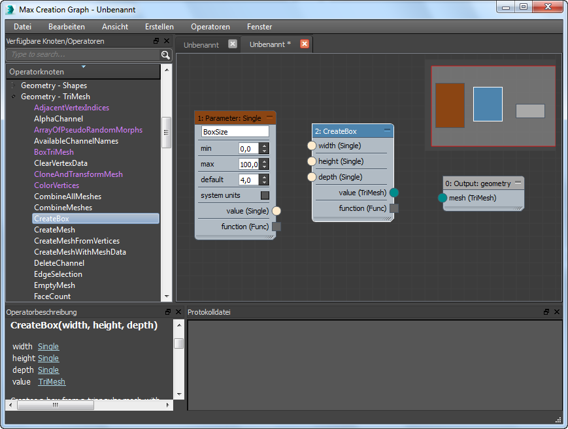The height and width of the screenshot is (429, 568).
Task: Open the Bearbeiten menu
Action: tap(67, 27)
